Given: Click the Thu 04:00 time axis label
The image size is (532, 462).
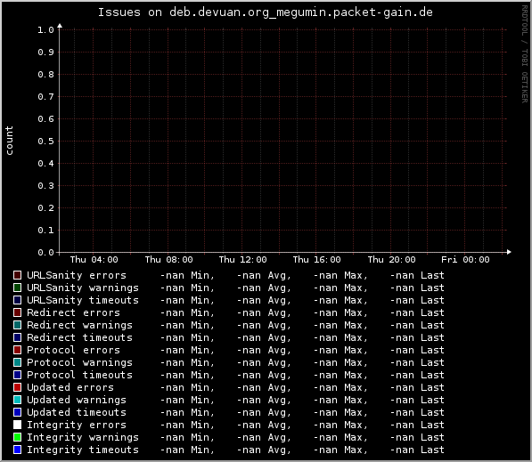Looking at the screenshot, I should pyautogui.click(x=94, y=260).
